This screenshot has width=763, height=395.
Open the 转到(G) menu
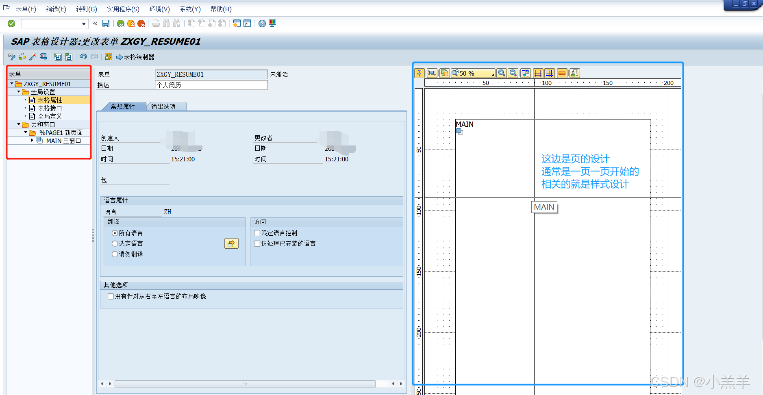point(87,9)
